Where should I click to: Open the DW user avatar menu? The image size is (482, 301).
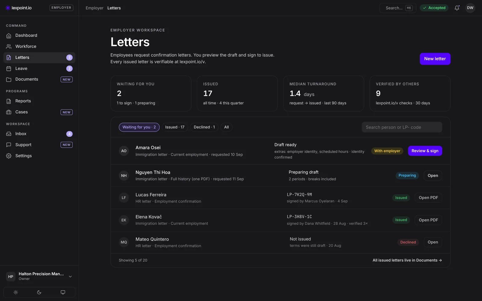pyautogui.click(x=470, y=8)
